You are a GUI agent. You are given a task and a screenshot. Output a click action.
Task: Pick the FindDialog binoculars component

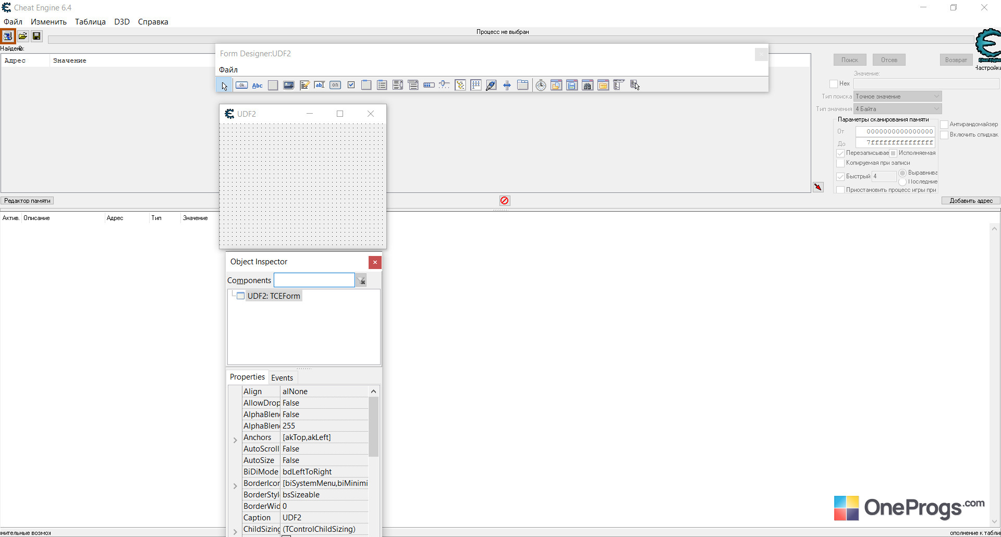588,86
